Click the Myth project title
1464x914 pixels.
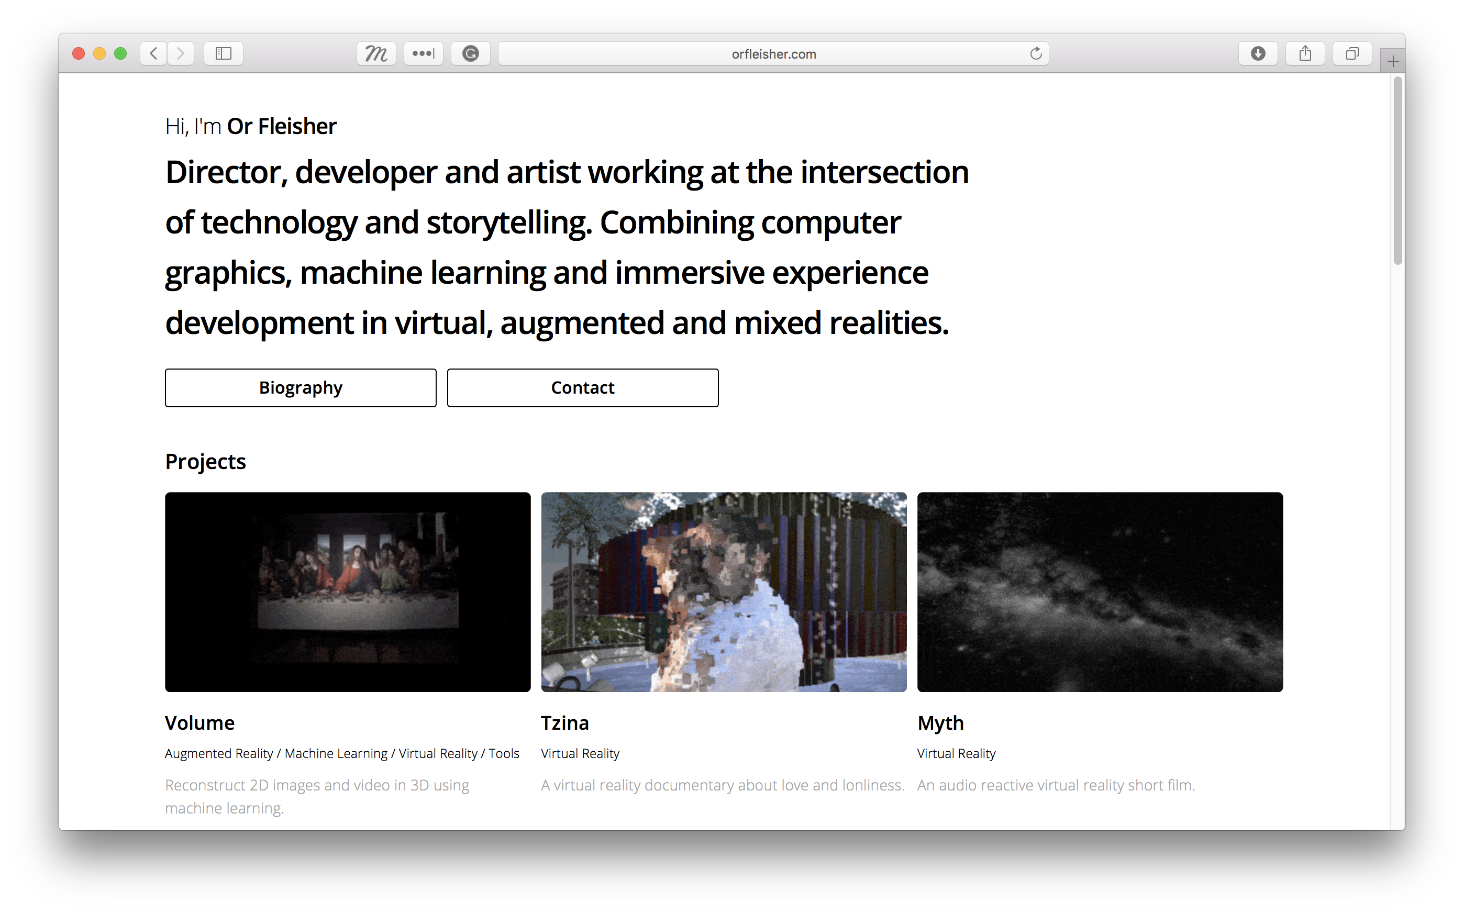tap(940, 723)
